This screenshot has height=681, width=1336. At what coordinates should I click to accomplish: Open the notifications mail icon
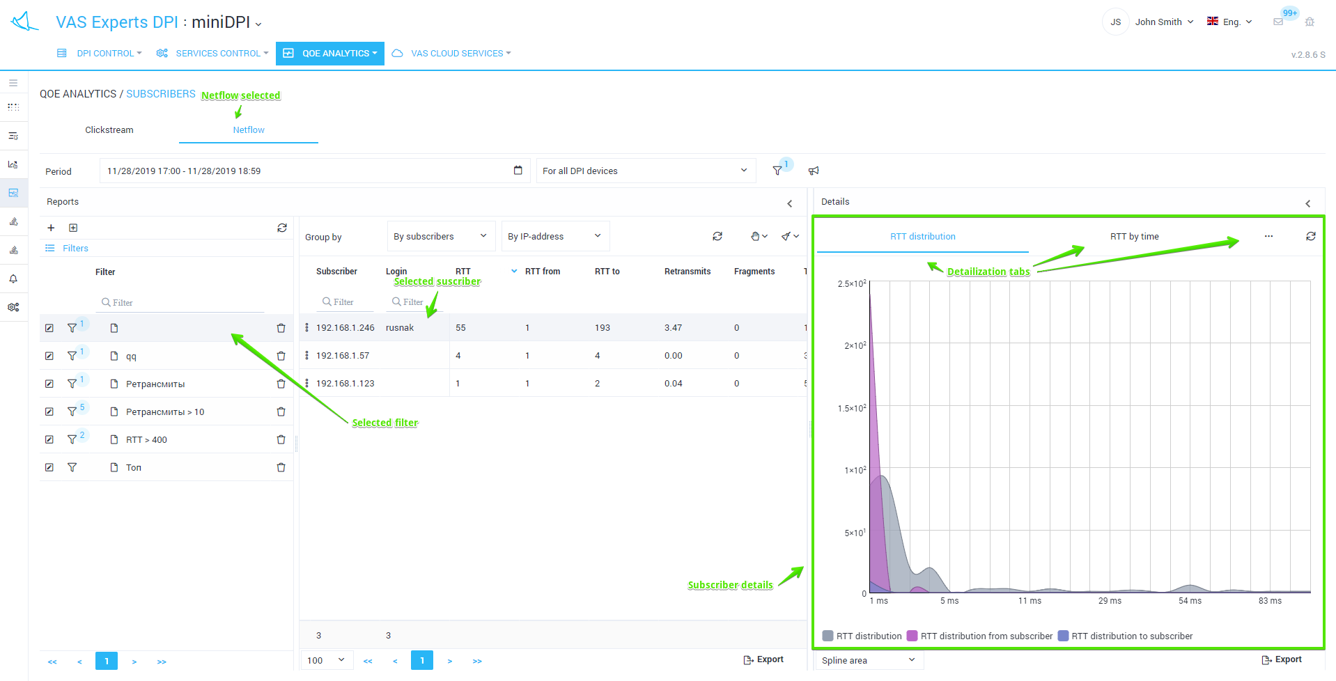[x=1277, y=22]
